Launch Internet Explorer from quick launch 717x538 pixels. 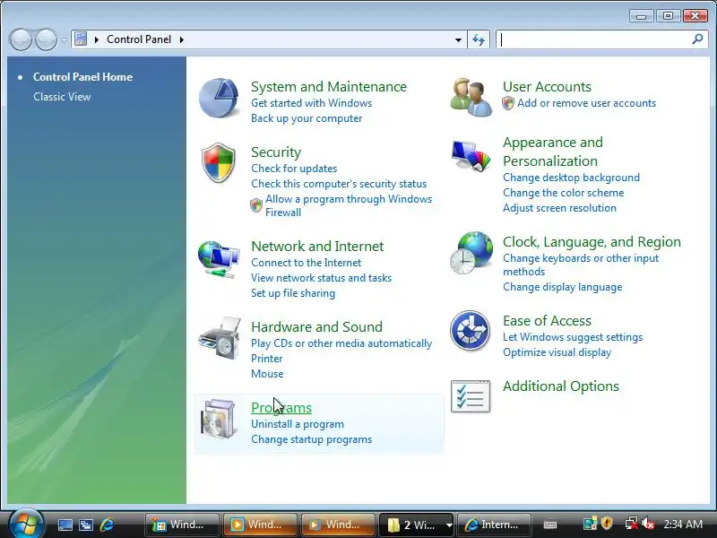point(107,525)
